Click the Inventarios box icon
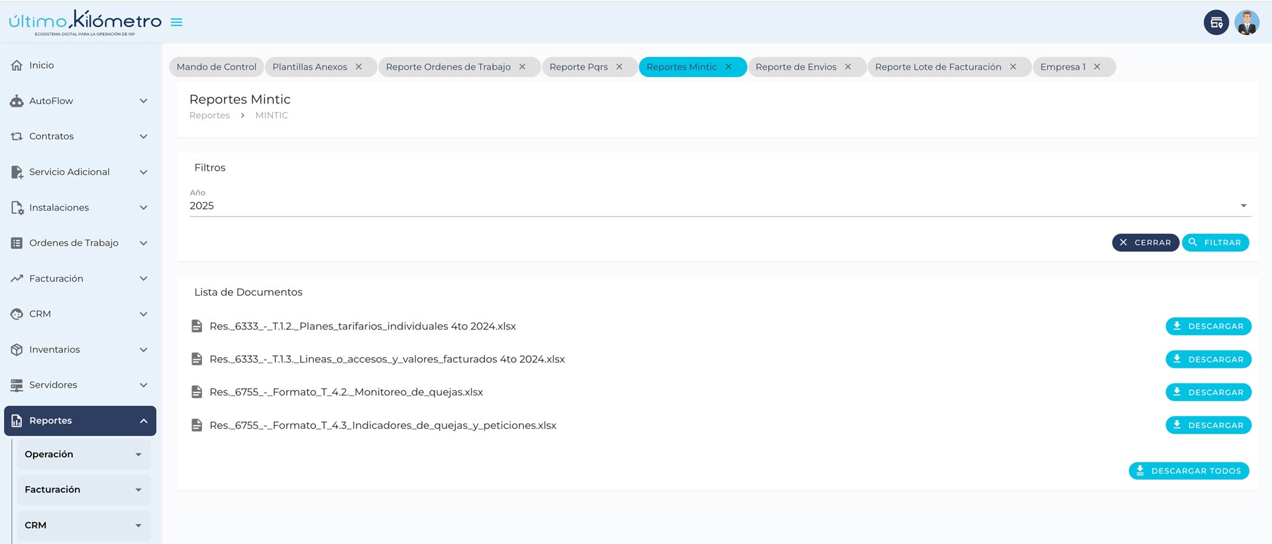This screenshot has width=1272, height=544. pos(17,350)
